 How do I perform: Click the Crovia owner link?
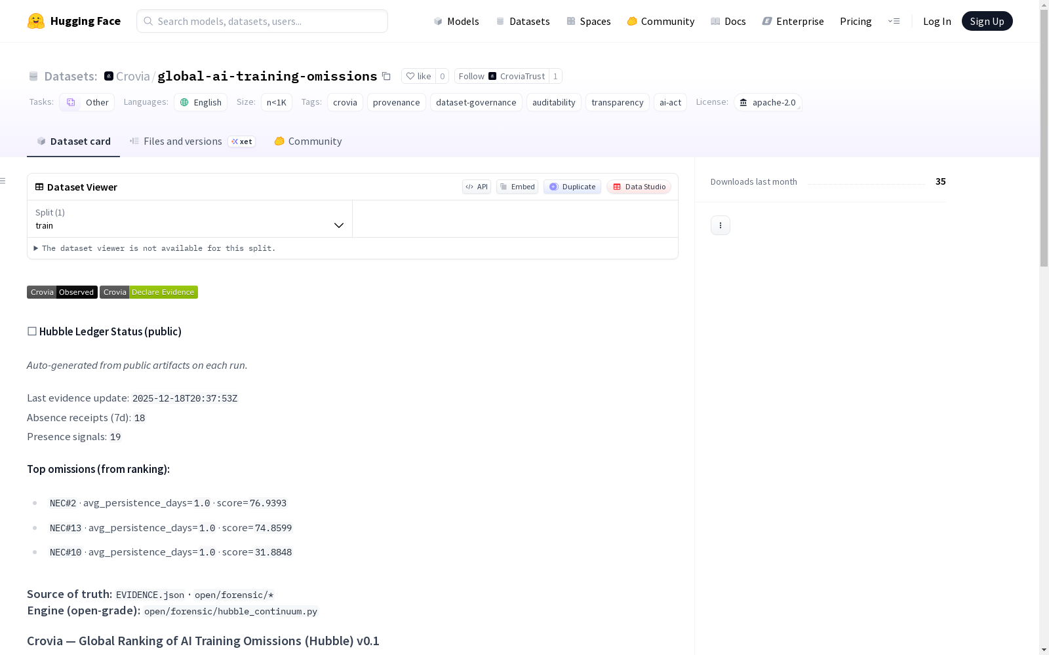tap(133, 76)
